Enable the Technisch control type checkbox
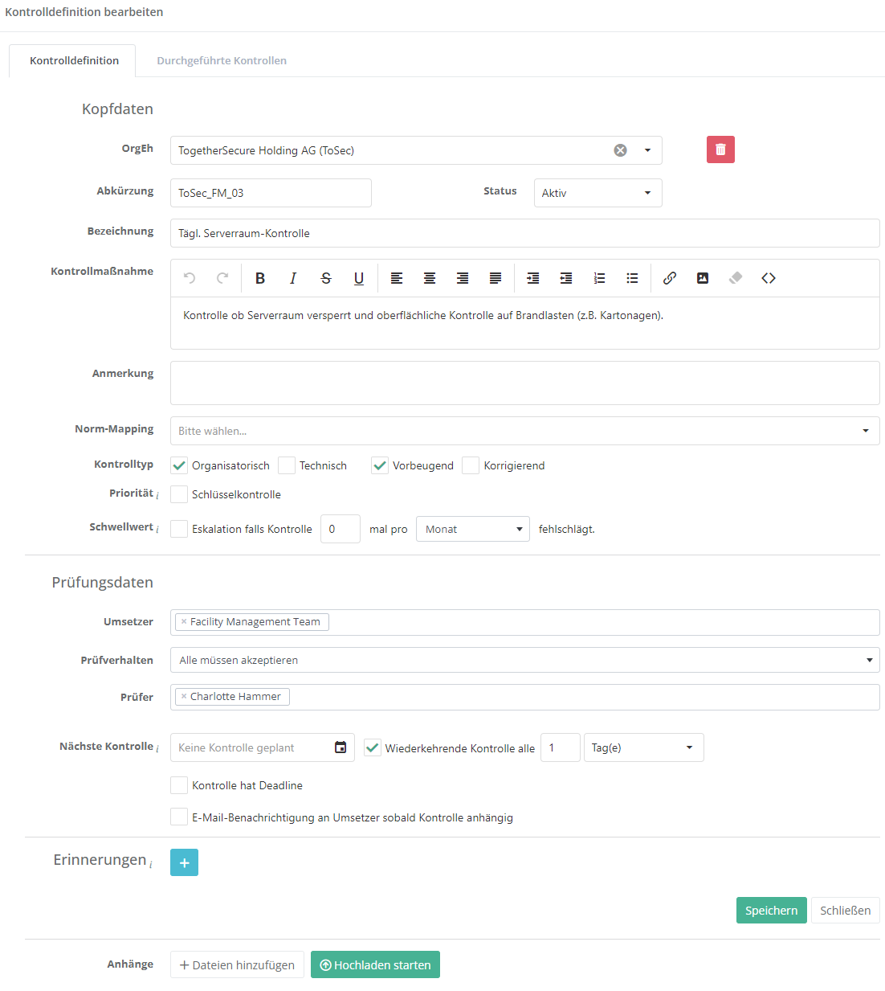 pyautogui.click(x=287, y=465)
